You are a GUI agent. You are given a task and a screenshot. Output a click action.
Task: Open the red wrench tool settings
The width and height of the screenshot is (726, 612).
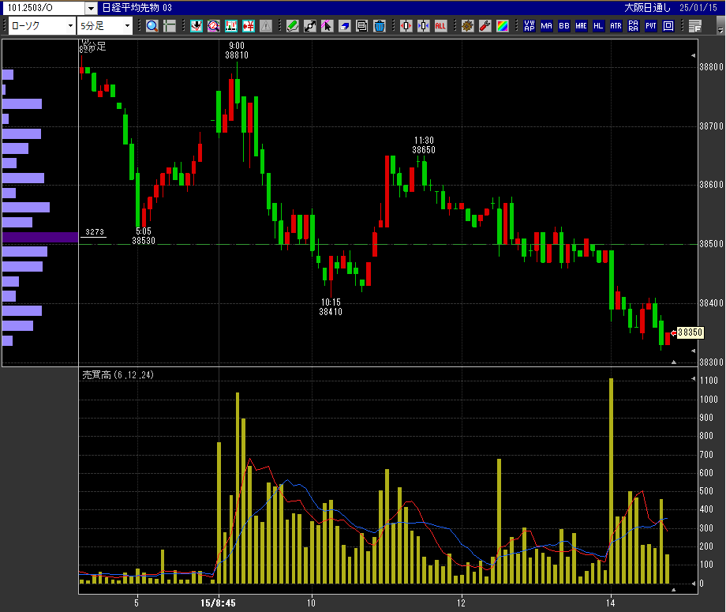pos(485,26)
